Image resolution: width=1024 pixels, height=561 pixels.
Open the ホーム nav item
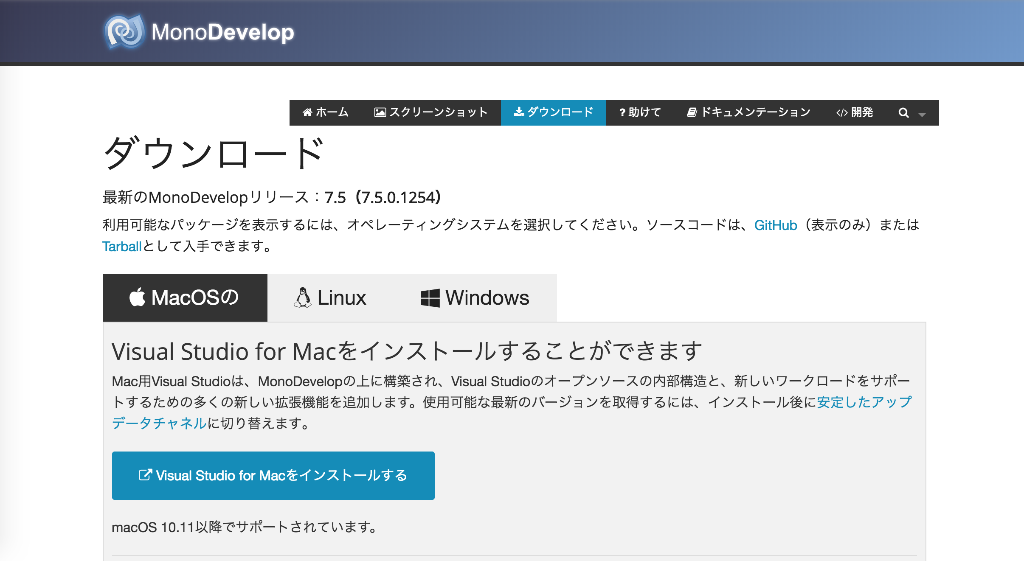coord(325,112)
